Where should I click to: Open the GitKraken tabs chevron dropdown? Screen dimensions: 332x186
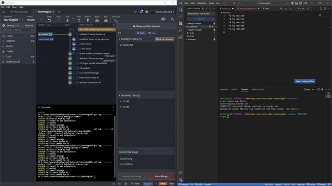[135, 12]
